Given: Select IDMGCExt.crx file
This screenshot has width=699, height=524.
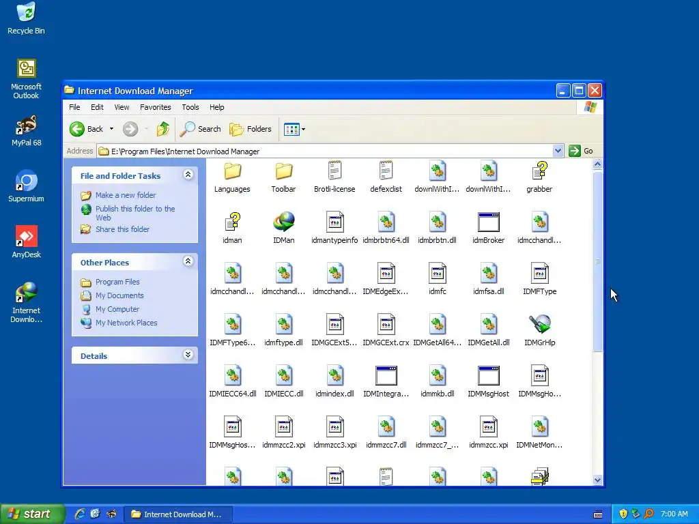Looking at the screenshot, I should click(x=386, y=331).
